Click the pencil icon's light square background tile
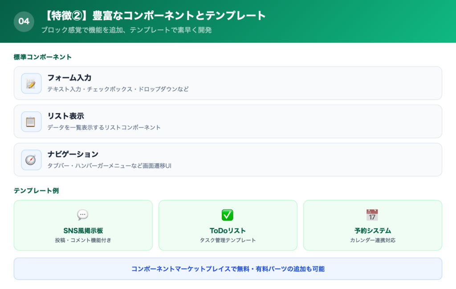Viewport: 456px width, 289px height. click(30, 83)
